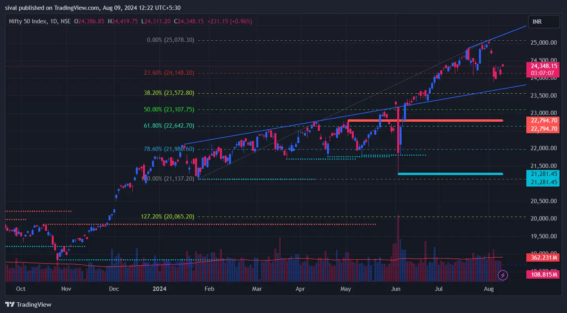Click the open value O24,386.85
The height and width of the screenshot is (313, 567).
pyautogui.click(x=89, y=21)
